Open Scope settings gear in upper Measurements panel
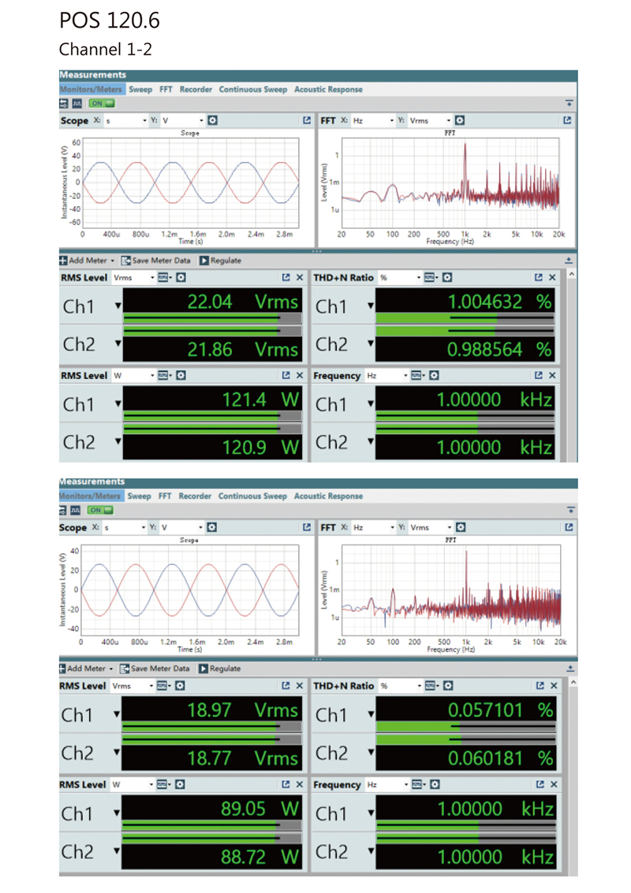 coord(212,122)
